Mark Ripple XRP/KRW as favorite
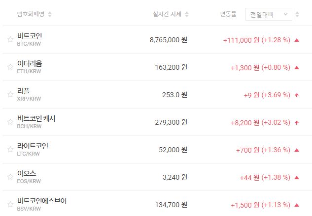 coord(10,95)
